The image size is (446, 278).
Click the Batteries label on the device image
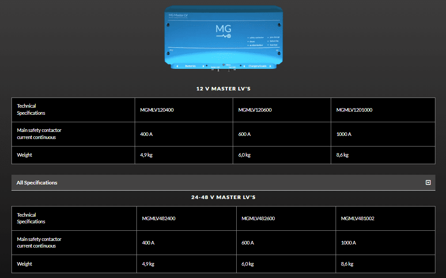(191, 66)
